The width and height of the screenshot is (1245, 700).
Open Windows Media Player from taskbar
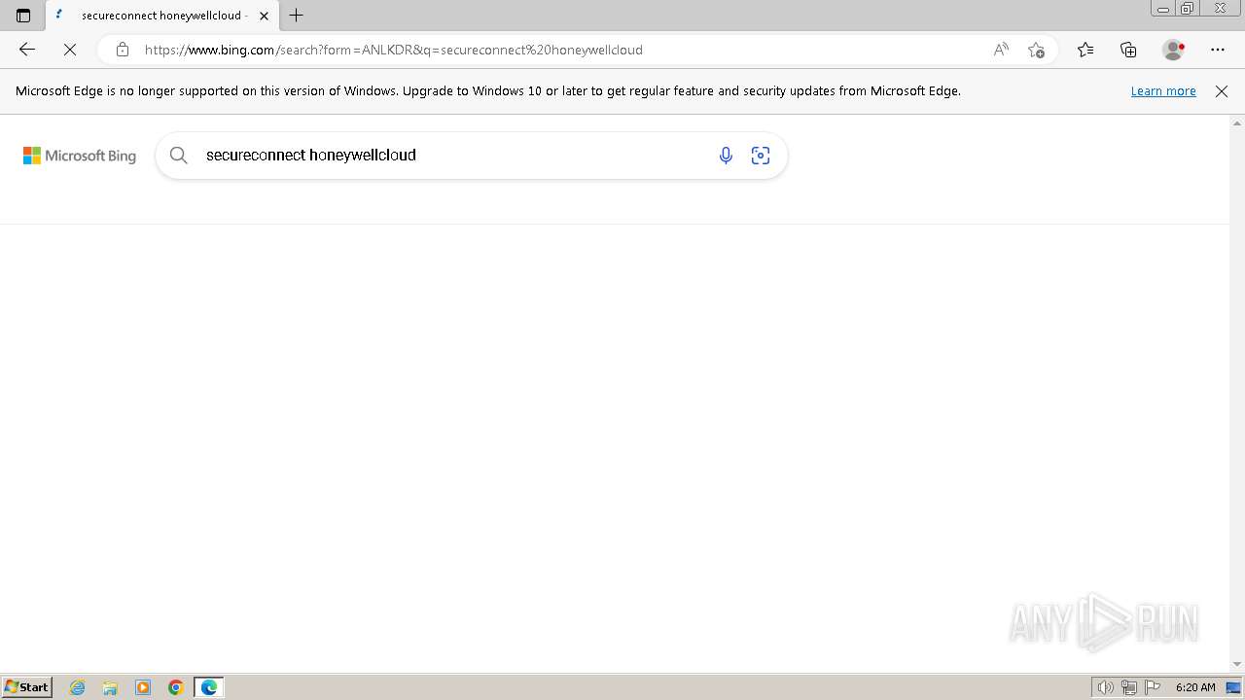[x=143, y=687]
